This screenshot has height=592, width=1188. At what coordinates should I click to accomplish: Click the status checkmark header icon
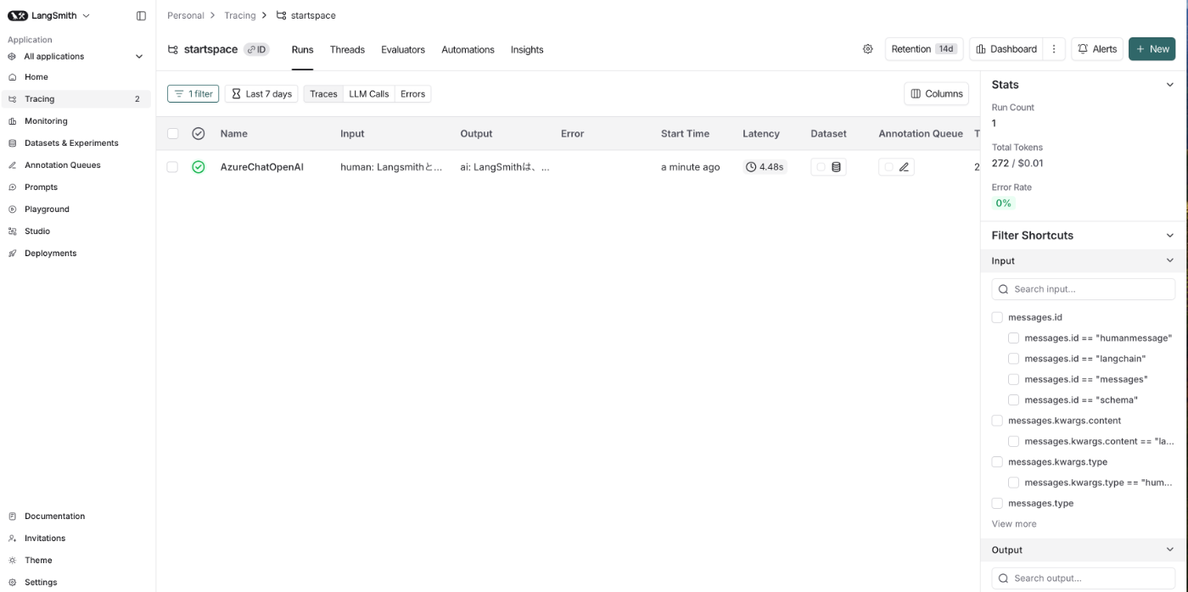(199, 133)
